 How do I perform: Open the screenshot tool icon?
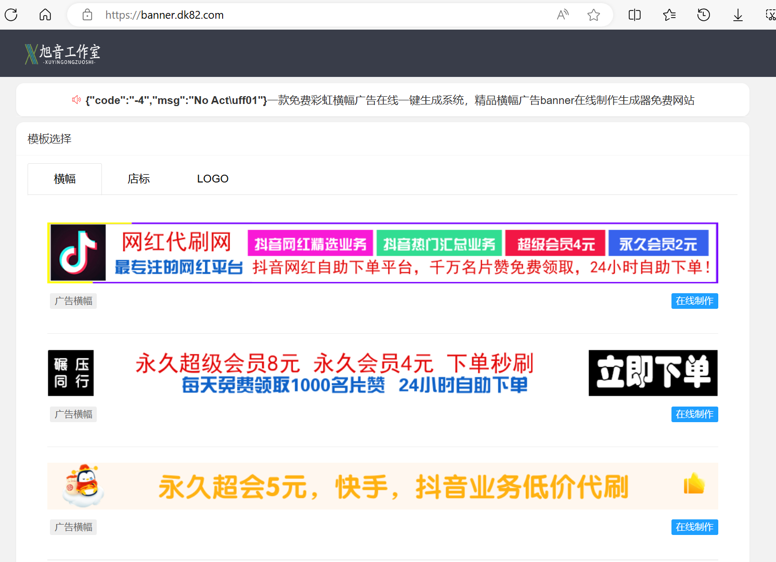(771, 15)
